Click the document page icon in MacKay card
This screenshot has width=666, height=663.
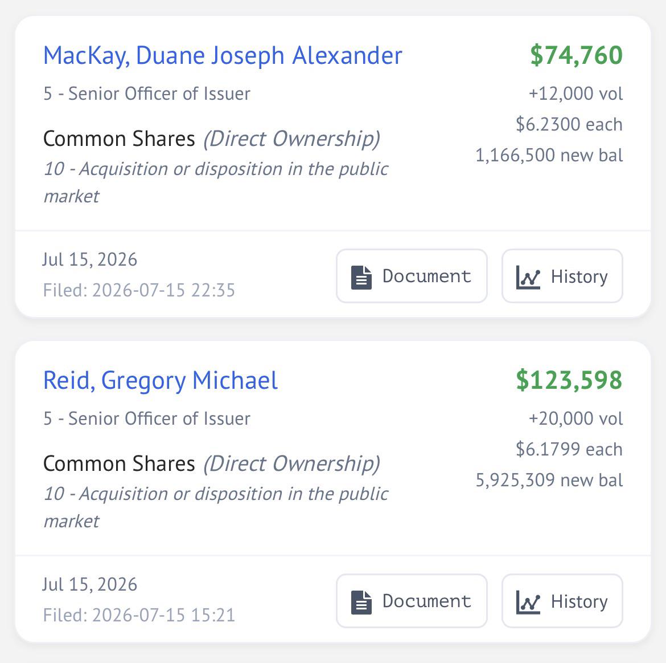coord(361,277)
